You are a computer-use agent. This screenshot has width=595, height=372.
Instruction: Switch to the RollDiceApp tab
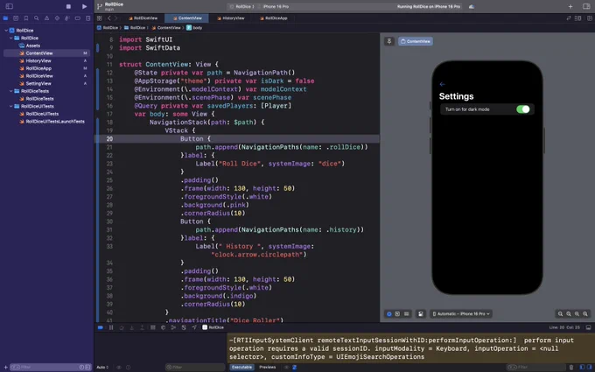point(273,18)
